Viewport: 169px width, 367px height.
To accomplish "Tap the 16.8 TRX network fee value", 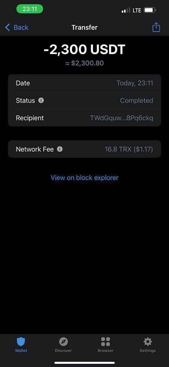I will click(x=129, y=149).
